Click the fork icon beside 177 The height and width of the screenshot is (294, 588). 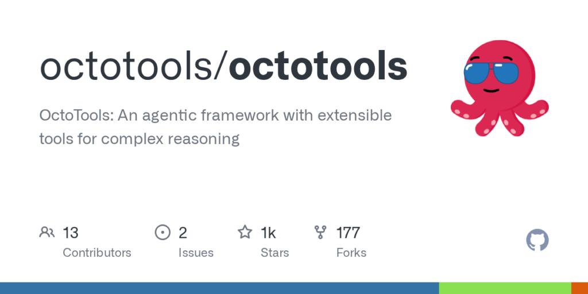click(x=320, y=233)
